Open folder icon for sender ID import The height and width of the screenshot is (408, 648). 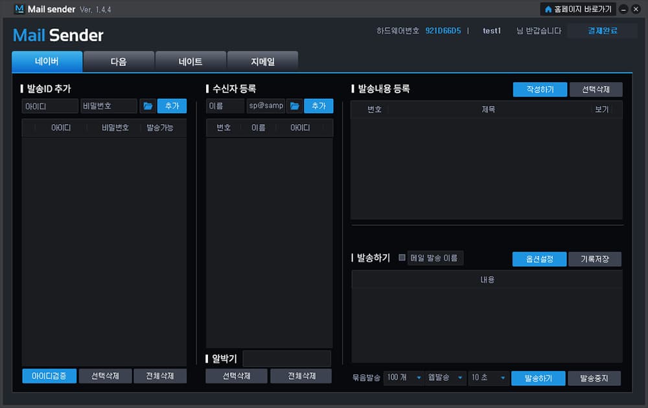(x=148, y=106)
